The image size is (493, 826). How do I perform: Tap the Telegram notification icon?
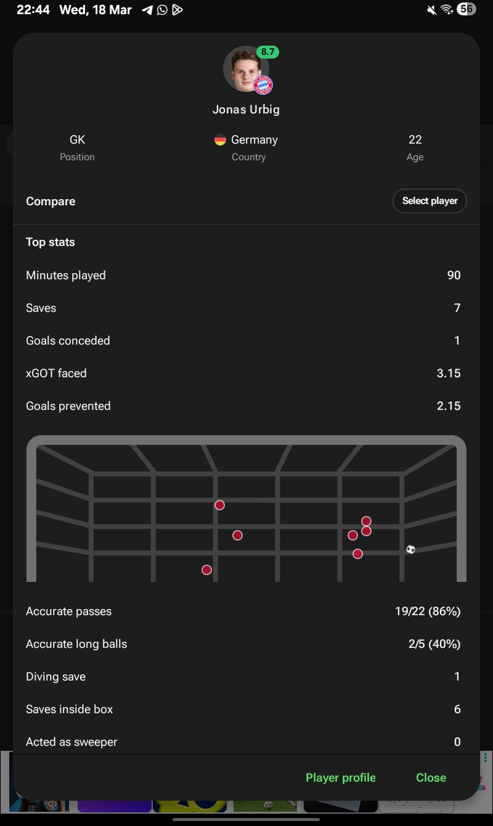(x=147, y=10)
